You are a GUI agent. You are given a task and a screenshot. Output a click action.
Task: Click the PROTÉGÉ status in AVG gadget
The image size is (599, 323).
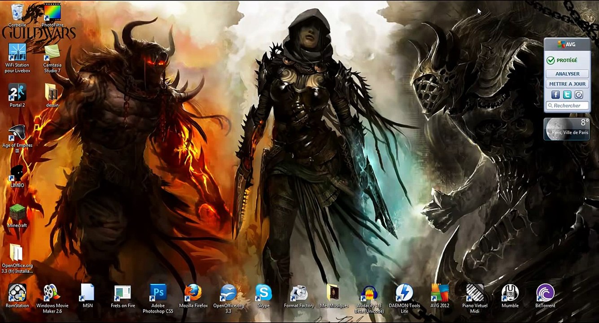coord(562,60)
